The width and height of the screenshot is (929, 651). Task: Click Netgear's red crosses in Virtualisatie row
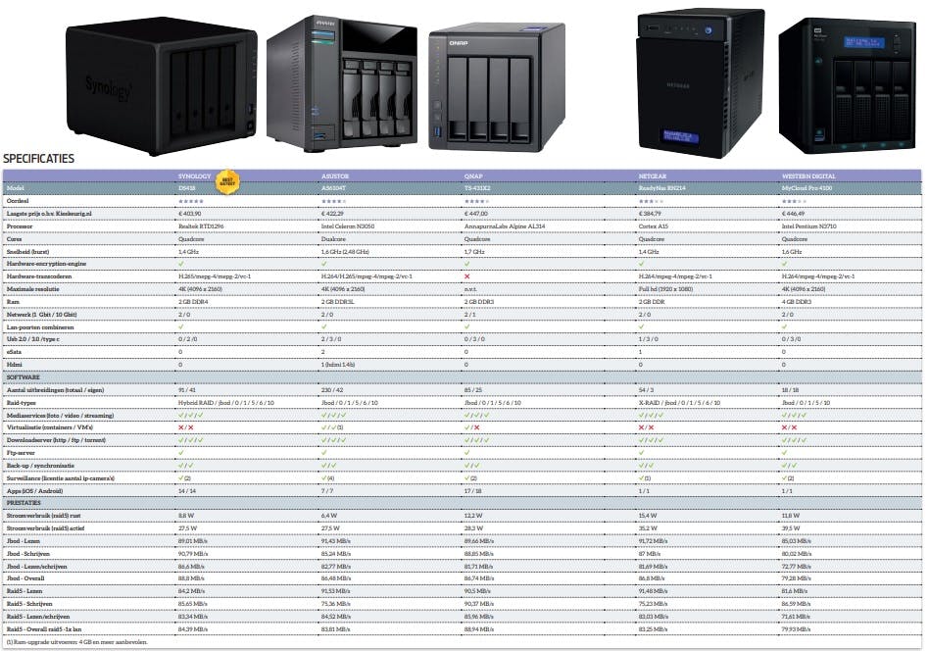pos(647,427)
